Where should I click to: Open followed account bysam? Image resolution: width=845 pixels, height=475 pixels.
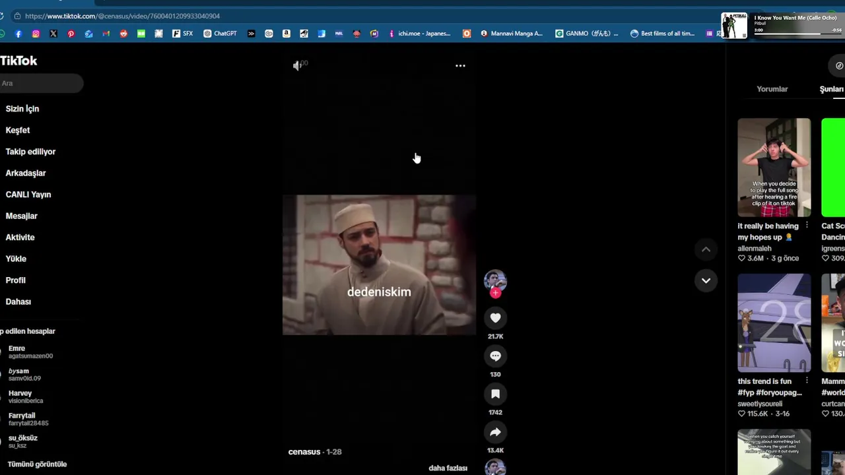pyautogui.click(x=24, y=375)
